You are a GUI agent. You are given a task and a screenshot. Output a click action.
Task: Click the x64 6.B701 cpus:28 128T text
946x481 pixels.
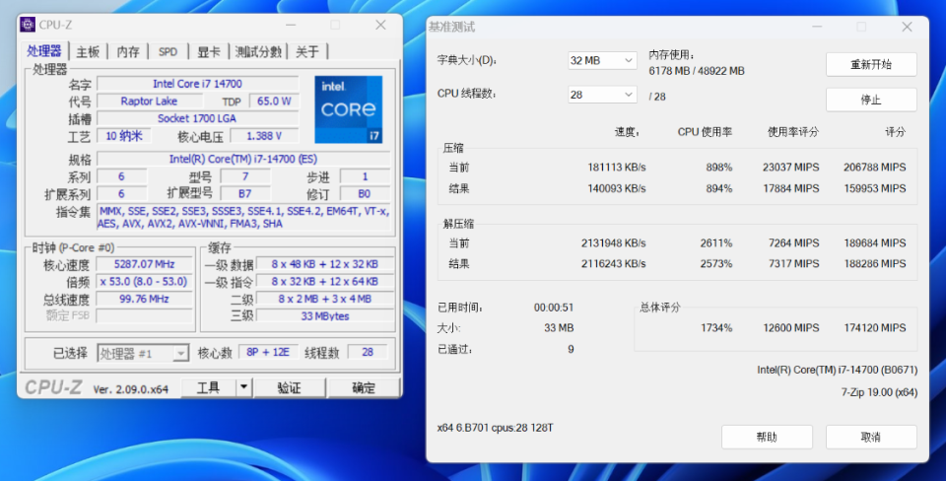pyautogui.click(x=496, y=428)
